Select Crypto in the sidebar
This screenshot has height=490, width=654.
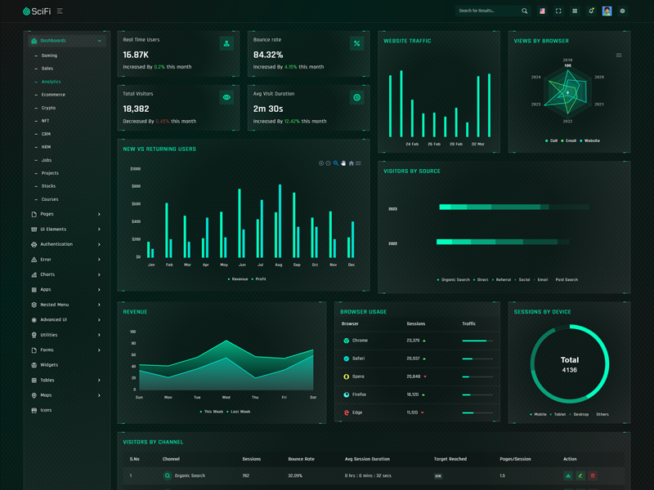point(48,108)
